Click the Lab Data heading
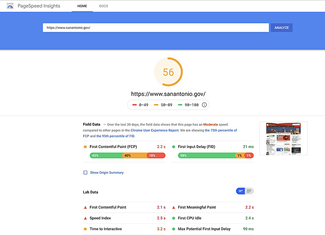This screenshot has width=325, height=235. 91,192
